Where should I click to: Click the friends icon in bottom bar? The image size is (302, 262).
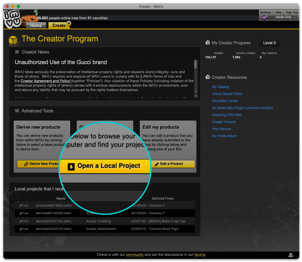(x=291, y=255)
